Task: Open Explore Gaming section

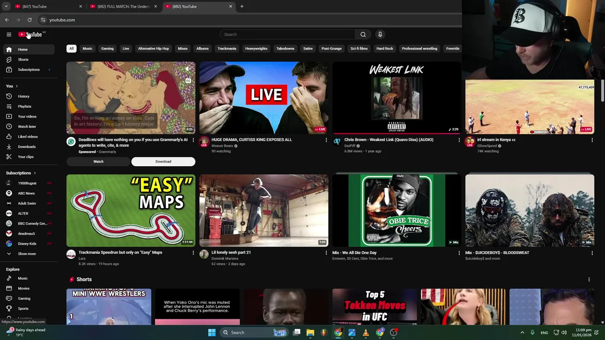Action: pyautogui.click(x=29, y=298)
